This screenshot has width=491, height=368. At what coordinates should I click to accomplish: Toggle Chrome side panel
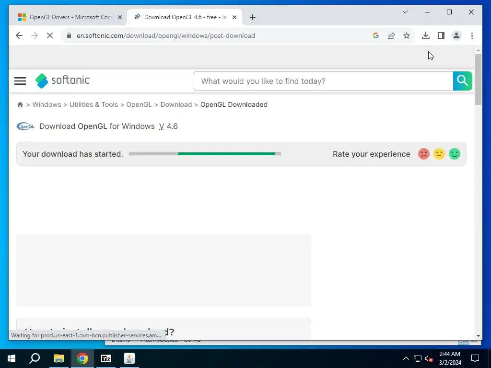click(441, 35)
